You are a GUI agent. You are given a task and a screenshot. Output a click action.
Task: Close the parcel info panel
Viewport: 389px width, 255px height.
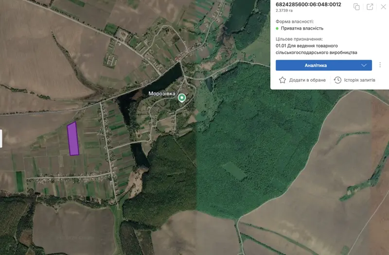click(x=383, y=7)
